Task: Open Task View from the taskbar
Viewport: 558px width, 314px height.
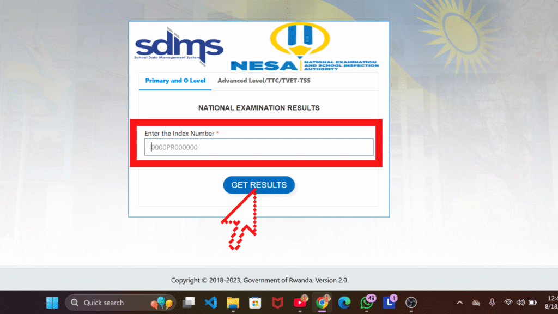Action: click(189, 303)
